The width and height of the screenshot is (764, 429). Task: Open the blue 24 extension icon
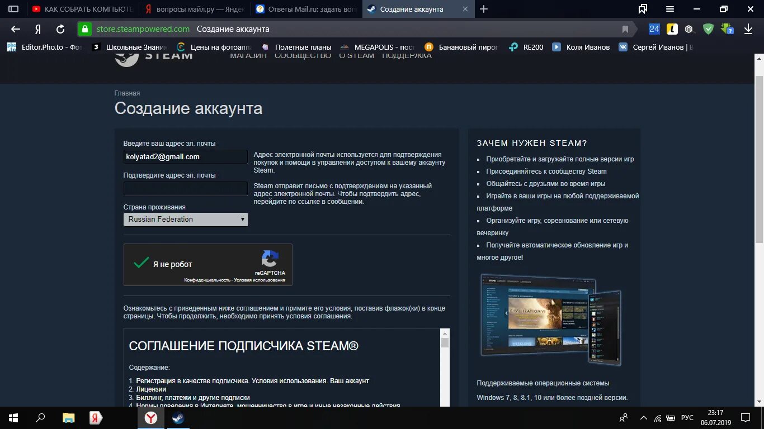pos(654,29)
